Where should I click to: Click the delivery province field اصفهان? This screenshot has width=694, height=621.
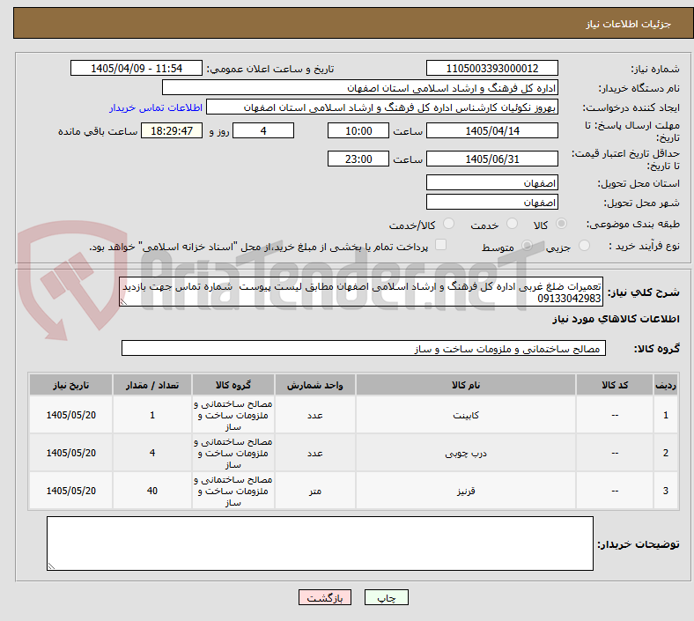[x=491, y=182]
